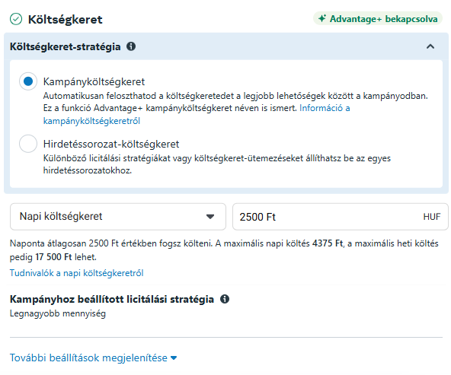This screenshot has width=451, height=375.
Task: Collapse the Költségkeret-stratégia section chevron
Action: pyautogui.click(x=430, y=46)
